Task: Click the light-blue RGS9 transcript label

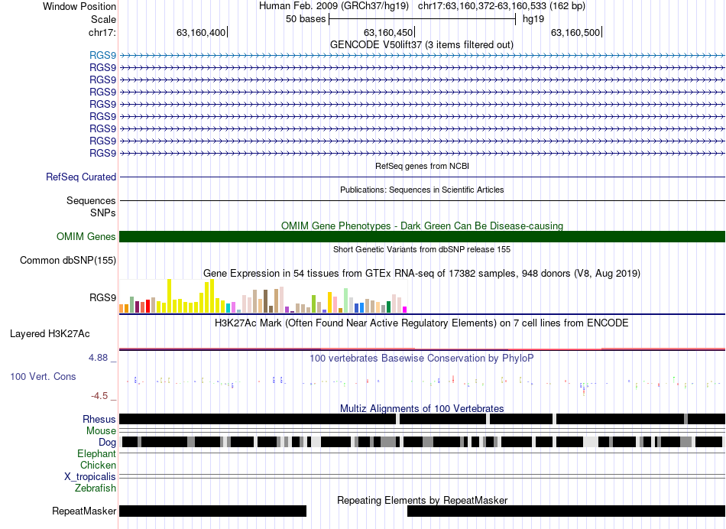Action: coord(103,56)
